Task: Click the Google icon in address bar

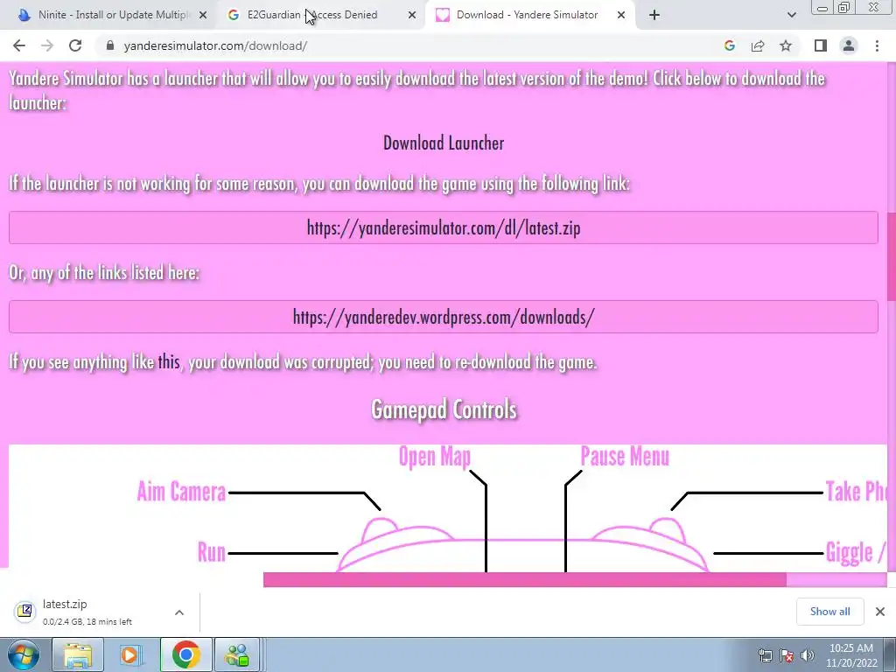Action: pyautogui.click(x=729, y=45)
